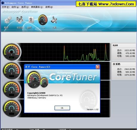This screenshot has height=130, width=137.
Task: Select the CPU core 3 gauge
Action: tap(12, 90)
